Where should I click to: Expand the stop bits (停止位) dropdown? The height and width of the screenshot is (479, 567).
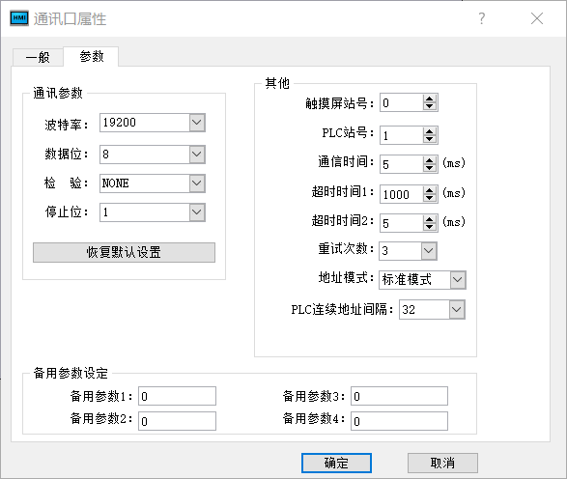(197, 212)
